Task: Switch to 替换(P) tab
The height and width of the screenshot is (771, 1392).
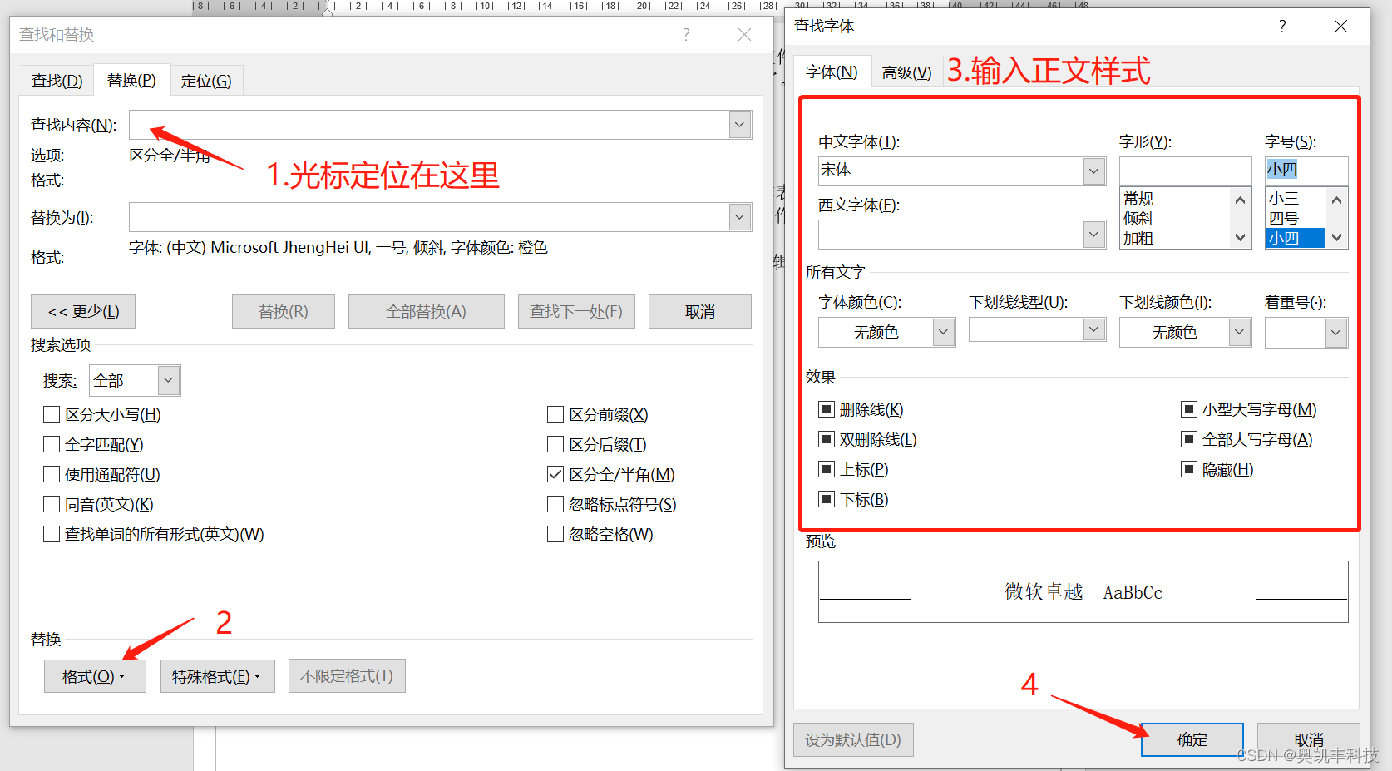Action: click(x=132, y=81)
